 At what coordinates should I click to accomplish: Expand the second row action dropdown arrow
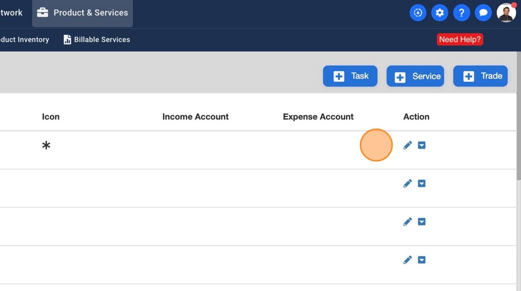pos(422,184)
